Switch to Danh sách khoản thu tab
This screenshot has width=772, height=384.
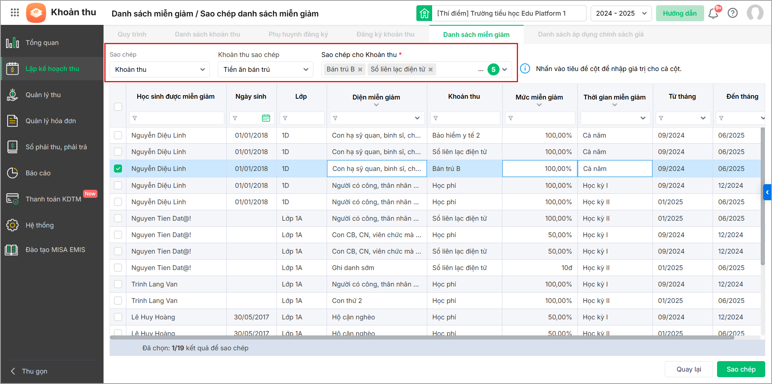(207, 35)
